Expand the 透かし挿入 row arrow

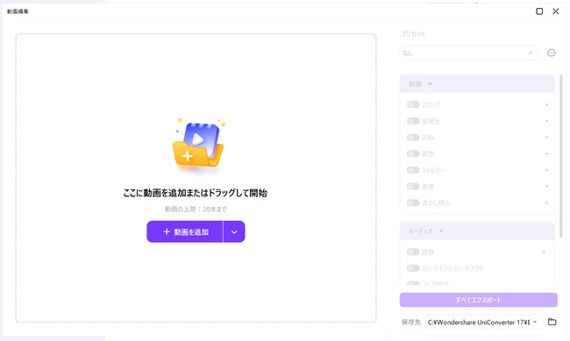[x=546, y=202]
